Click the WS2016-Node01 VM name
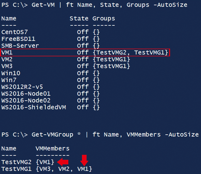The width and height of the screenshot is (201, 174). pyautogui.click(x=26, y=94)
